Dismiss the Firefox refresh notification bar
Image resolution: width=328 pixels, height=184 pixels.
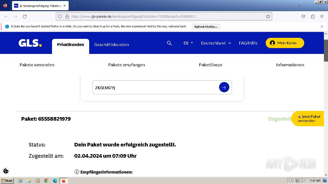click(322, 27)
